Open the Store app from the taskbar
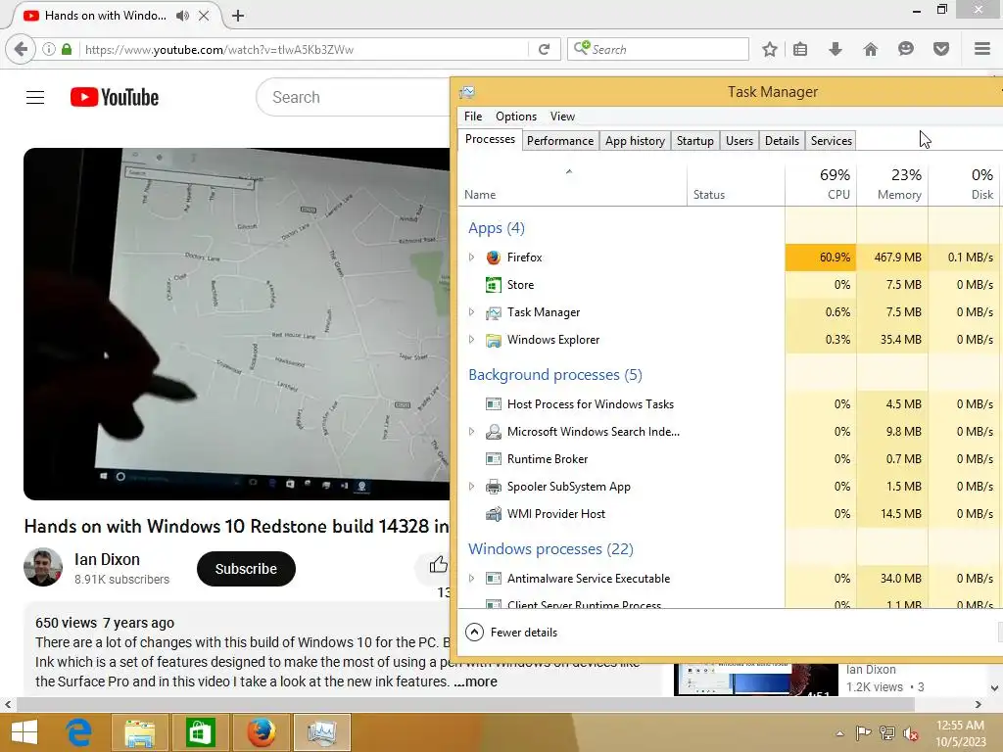Screen dimensions: 1003x752 (x=200, y=732)
